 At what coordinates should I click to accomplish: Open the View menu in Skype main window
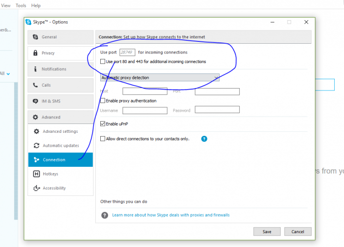pyautogui.click(x=6, y=5)
